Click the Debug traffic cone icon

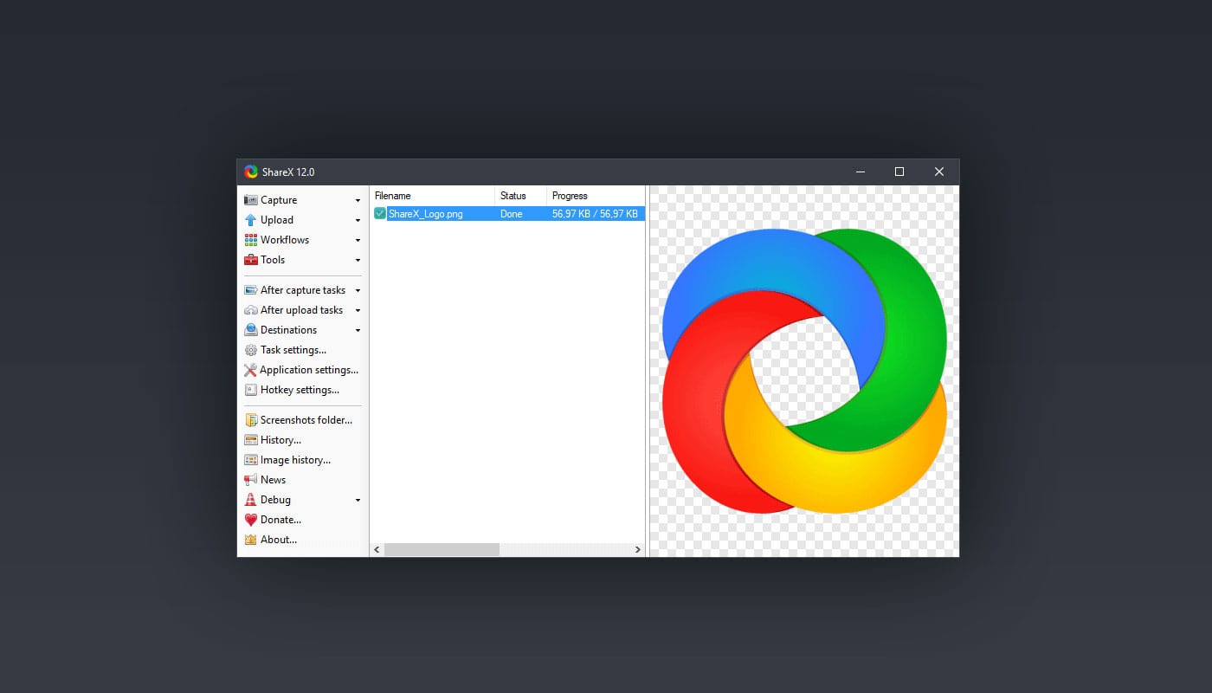click(251, 500)
